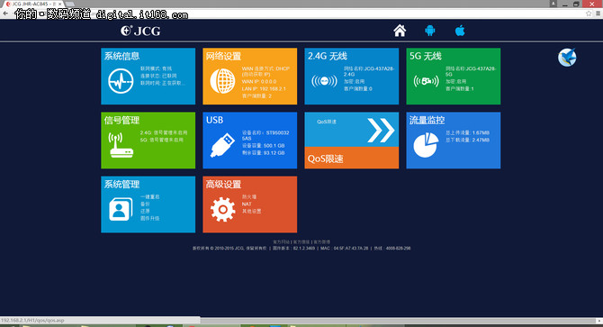
Task: Click the LAN IP: 192.168.2.1 text
Action: 264,89
